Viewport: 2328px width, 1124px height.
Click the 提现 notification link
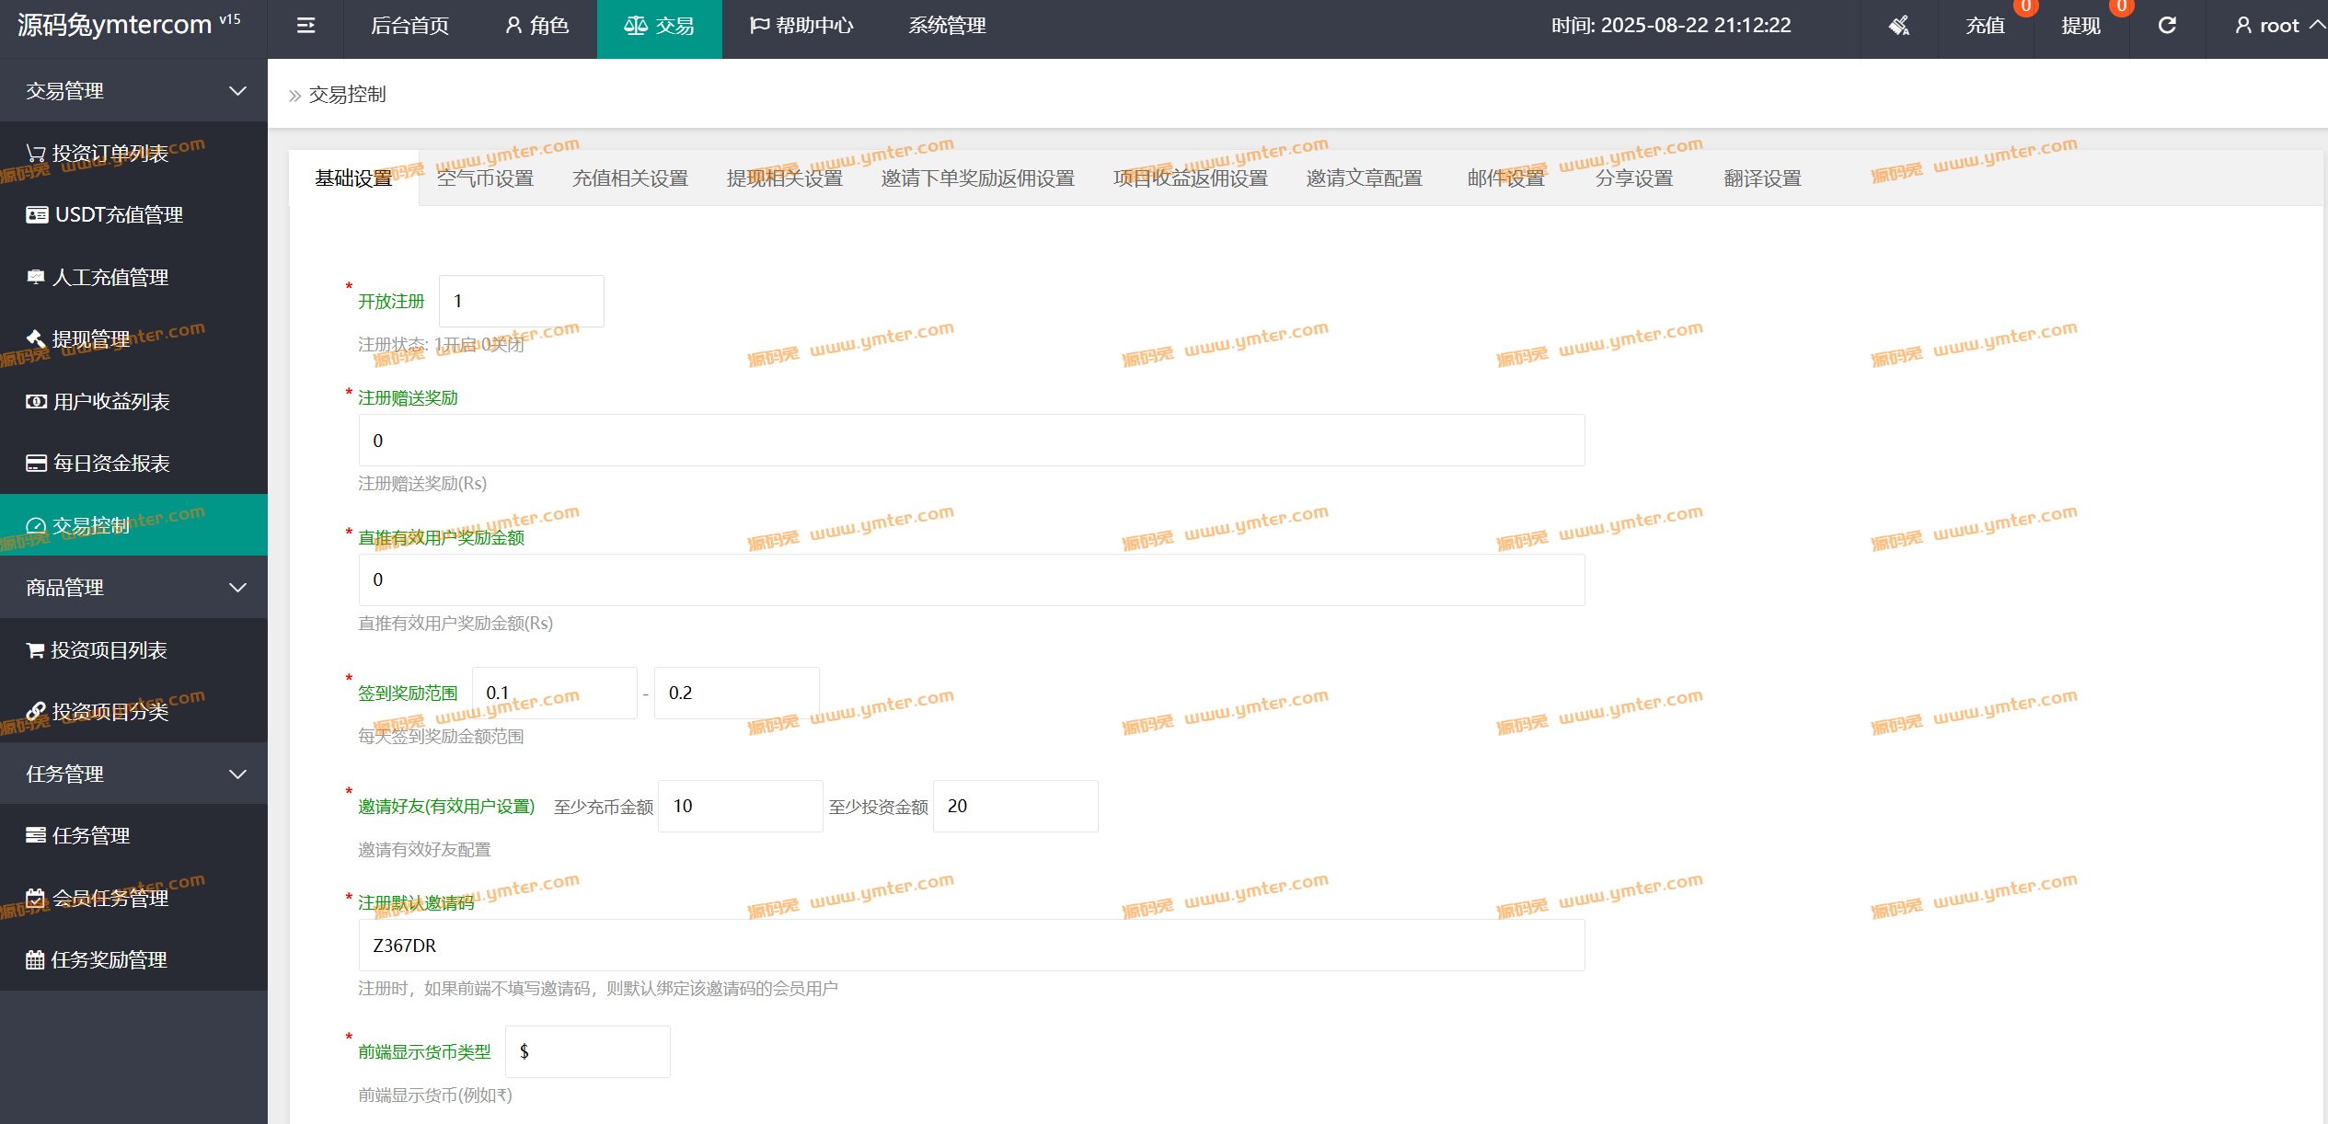pos(2080,26)
